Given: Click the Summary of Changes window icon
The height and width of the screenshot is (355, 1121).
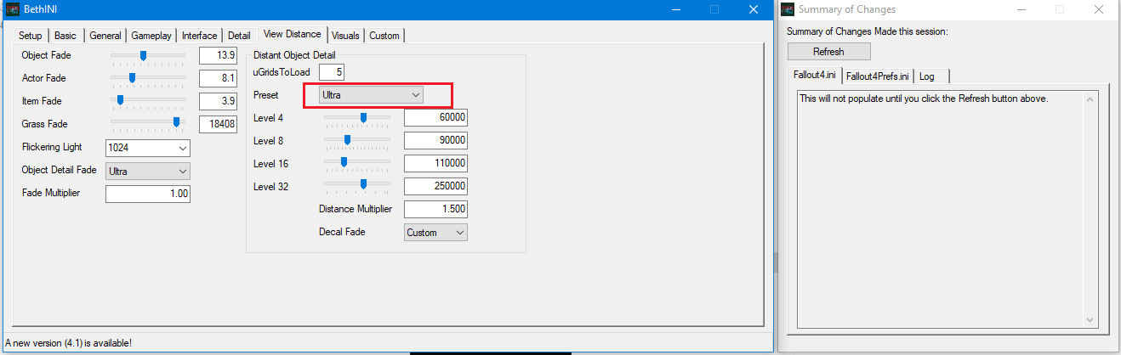Looking at the screenshot, I should point(787,9).
